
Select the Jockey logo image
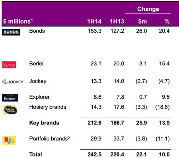point(12,82)
